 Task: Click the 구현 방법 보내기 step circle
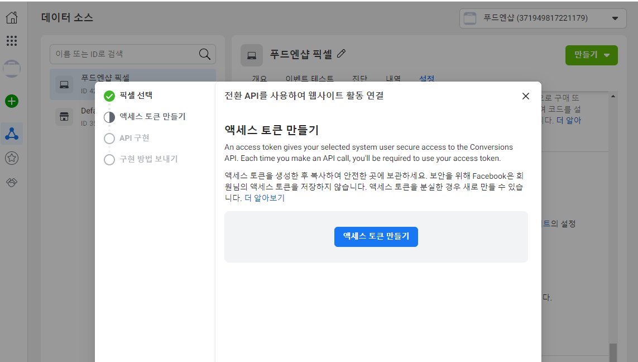[109, 160]
